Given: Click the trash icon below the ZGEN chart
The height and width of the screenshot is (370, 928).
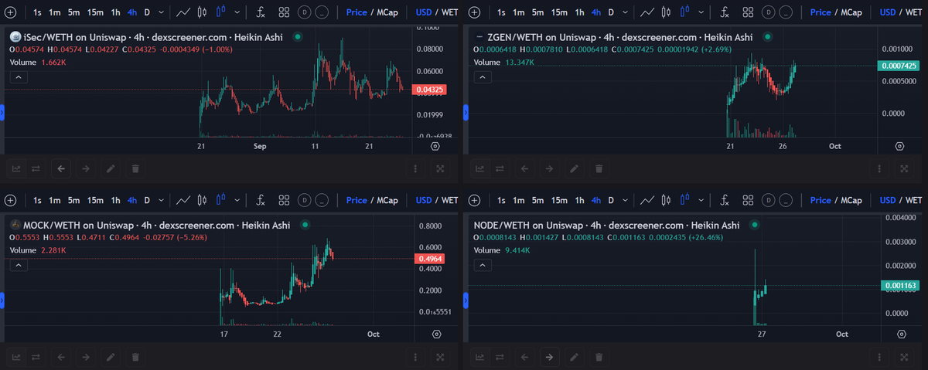Looking at the screenshot, I should pos(599,168).
